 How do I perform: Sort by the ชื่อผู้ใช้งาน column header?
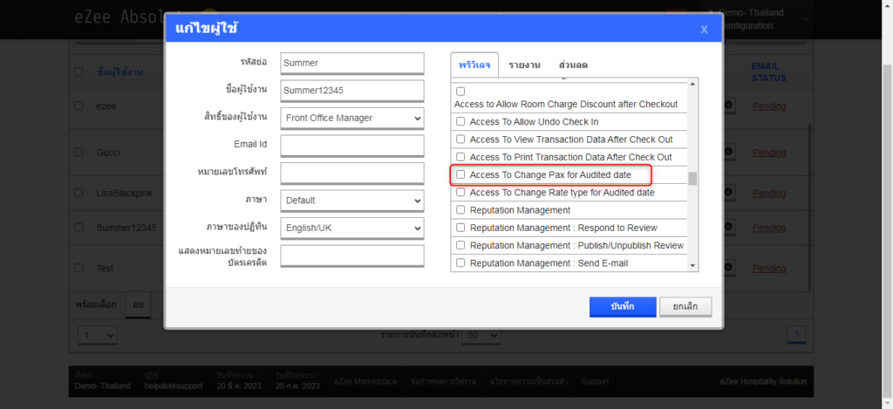pyautogui.click(x=120, y=72)
